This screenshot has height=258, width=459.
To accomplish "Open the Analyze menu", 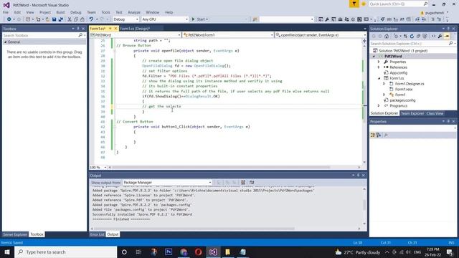I will coord(134,12).
